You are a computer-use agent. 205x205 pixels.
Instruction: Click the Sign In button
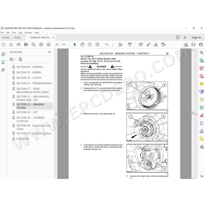coord(196,37)
